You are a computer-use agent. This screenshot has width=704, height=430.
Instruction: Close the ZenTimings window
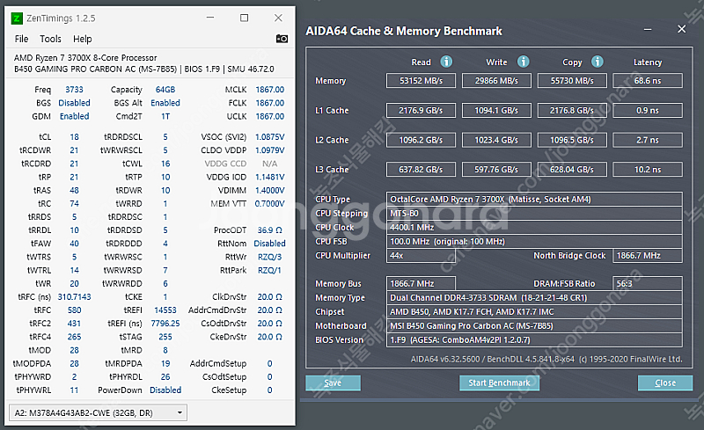click(278, 18)
